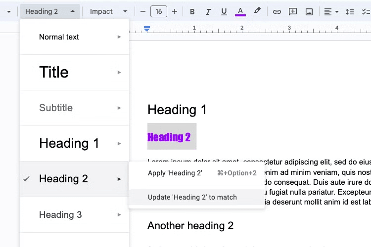Viewport: 371px width, 247px height.
Task: Expand the Title style submenu arrow
Action: [x=119, y=72]
